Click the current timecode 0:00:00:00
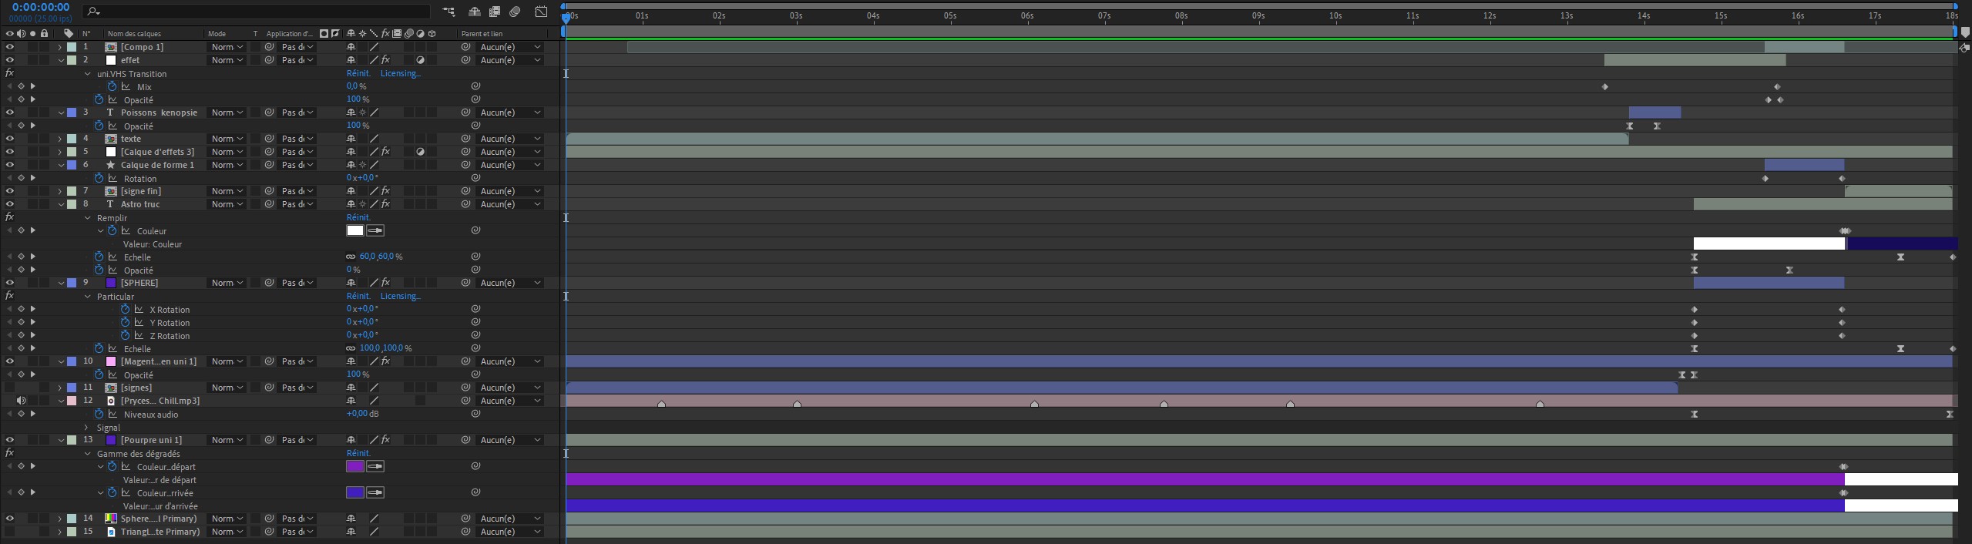 [x=40, y=8]
